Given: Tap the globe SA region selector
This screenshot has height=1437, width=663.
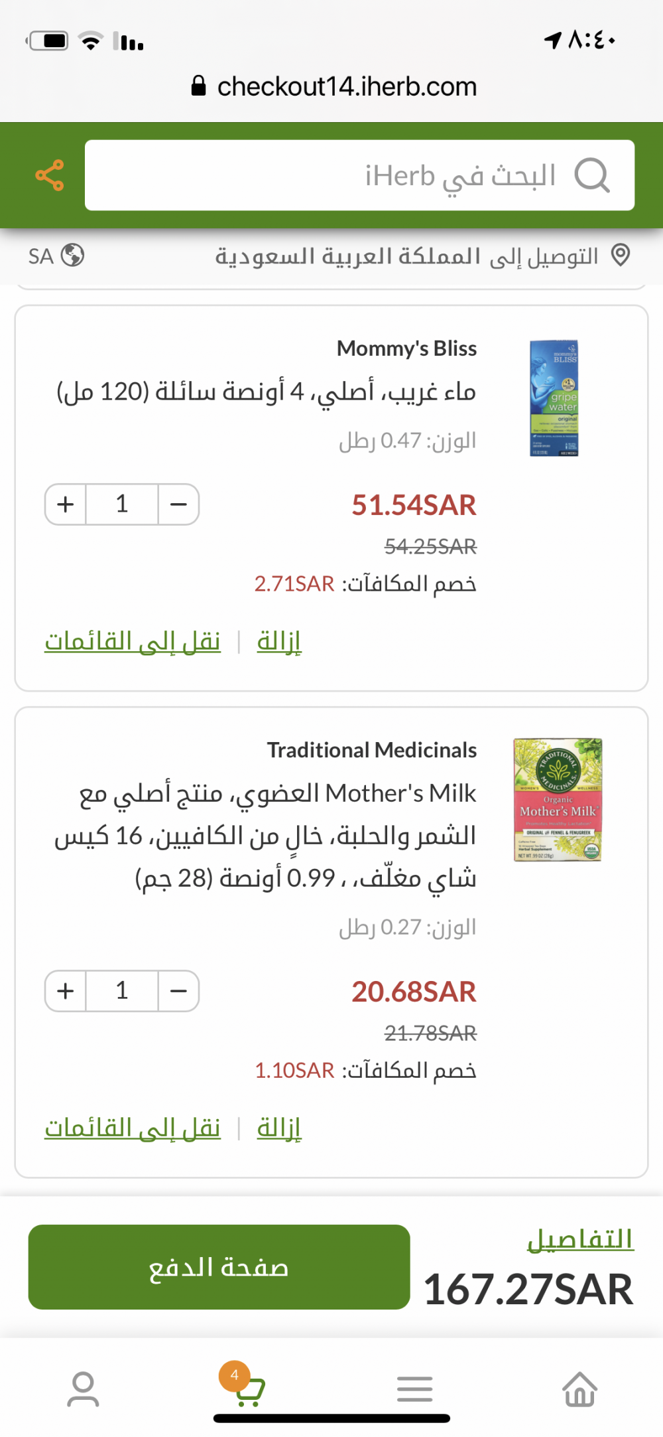Looking at the screenshot, I should [56, 256].
